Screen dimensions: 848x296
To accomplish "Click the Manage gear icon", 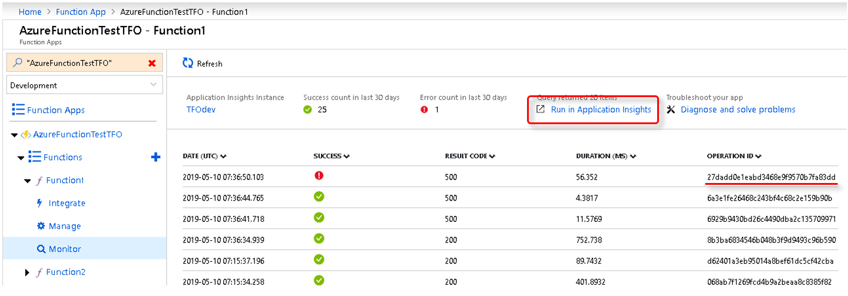I will (41, 226).
